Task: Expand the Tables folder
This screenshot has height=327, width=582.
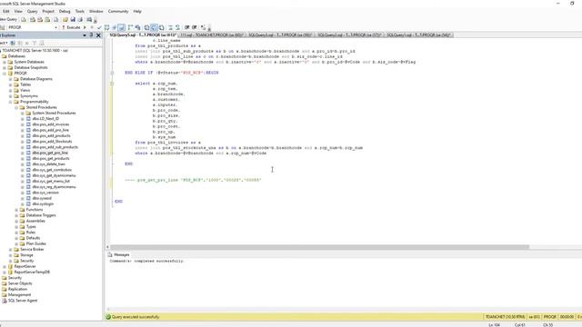Action: (10, 84)
